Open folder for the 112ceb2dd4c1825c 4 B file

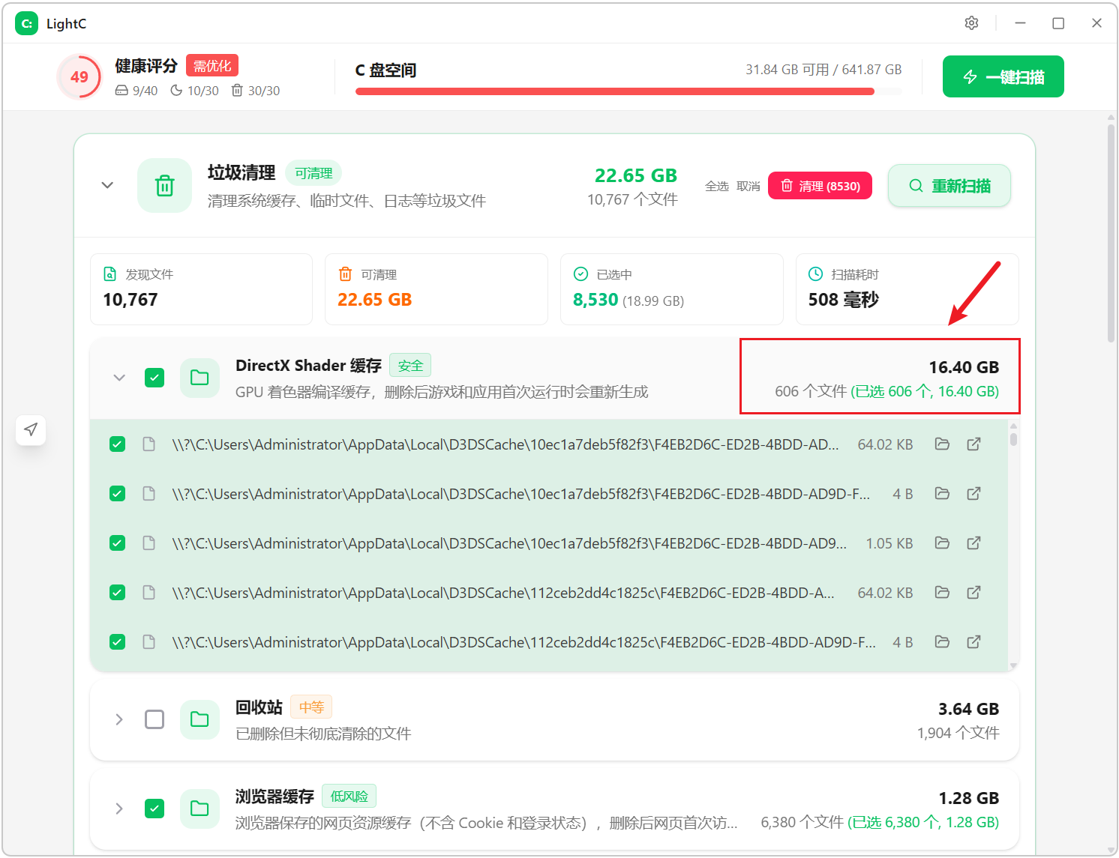(x=942, y=642)
